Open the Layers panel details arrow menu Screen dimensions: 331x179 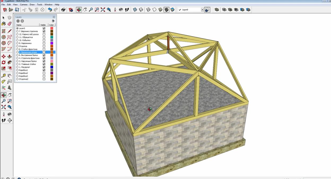(x=53, y=21)
